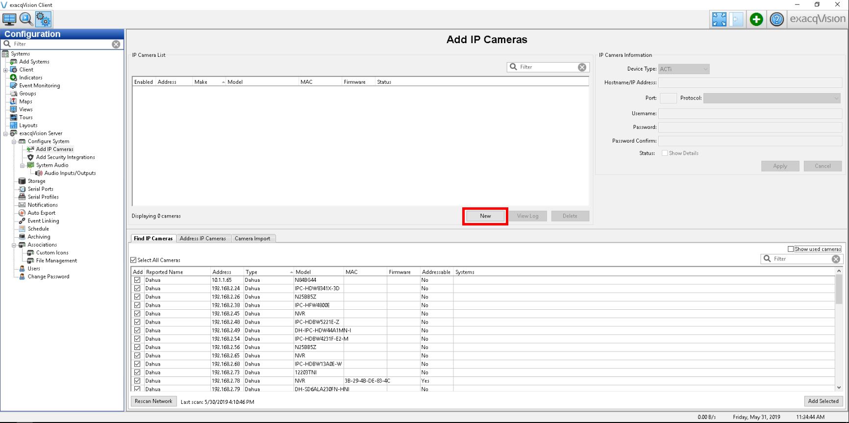The width and height of the screenshot is (849, 423).
Task: Open Schedule configuration
Action: click(38, 229)
